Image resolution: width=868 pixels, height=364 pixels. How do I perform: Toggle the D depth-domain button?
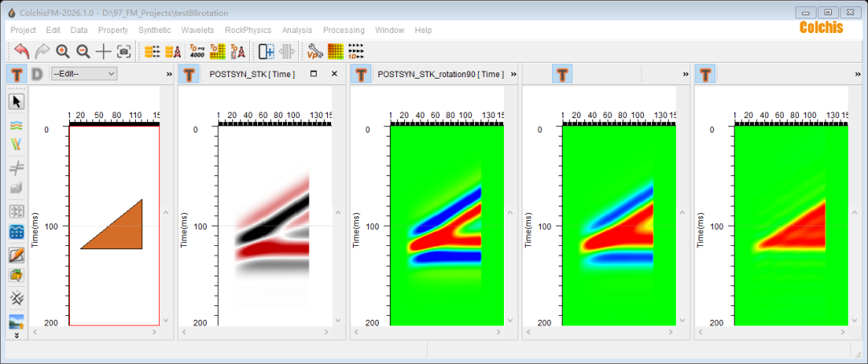pyautogui.click(x=37, y=74)
